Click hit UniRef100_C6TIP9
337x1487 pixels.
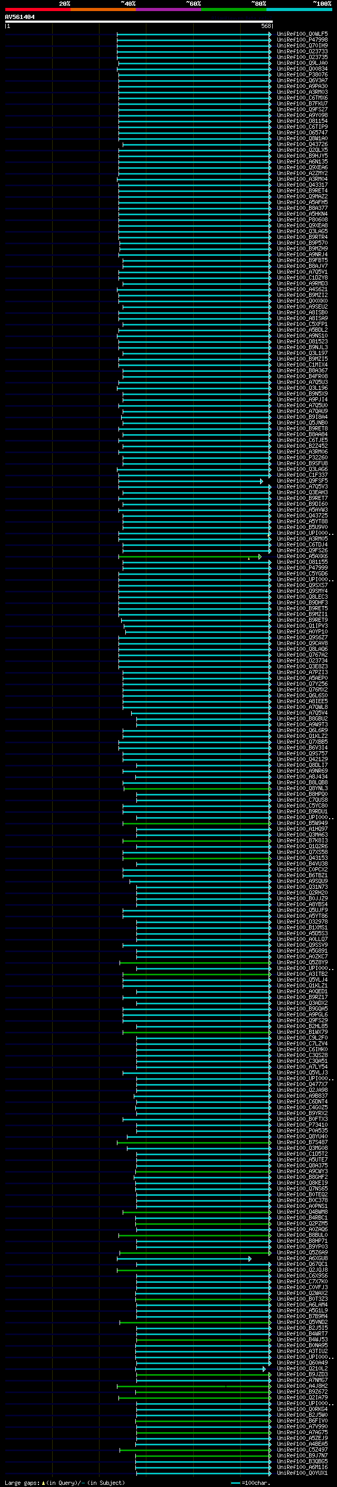tap(302, 127)
